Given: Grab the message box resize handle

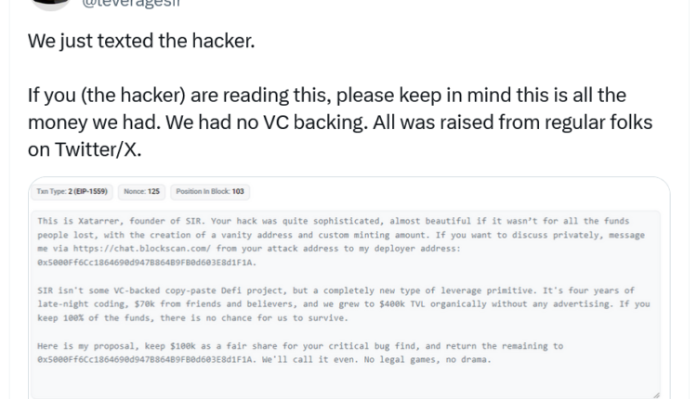Looking at the screenshot, I should point(656,394).
